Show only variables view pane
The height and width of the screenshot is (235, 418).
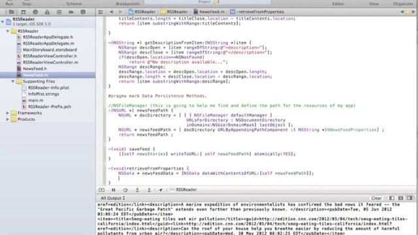(392, 198)
